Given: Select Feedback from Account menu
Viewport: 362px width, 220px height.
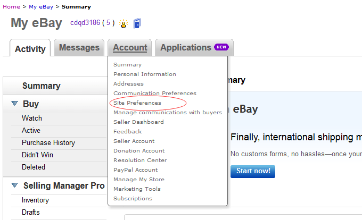Looking at the screenshot, I should 127,132.
